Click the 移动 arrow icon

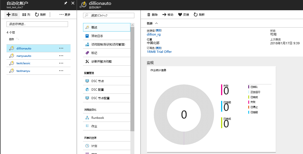click(x=164, y=14)
